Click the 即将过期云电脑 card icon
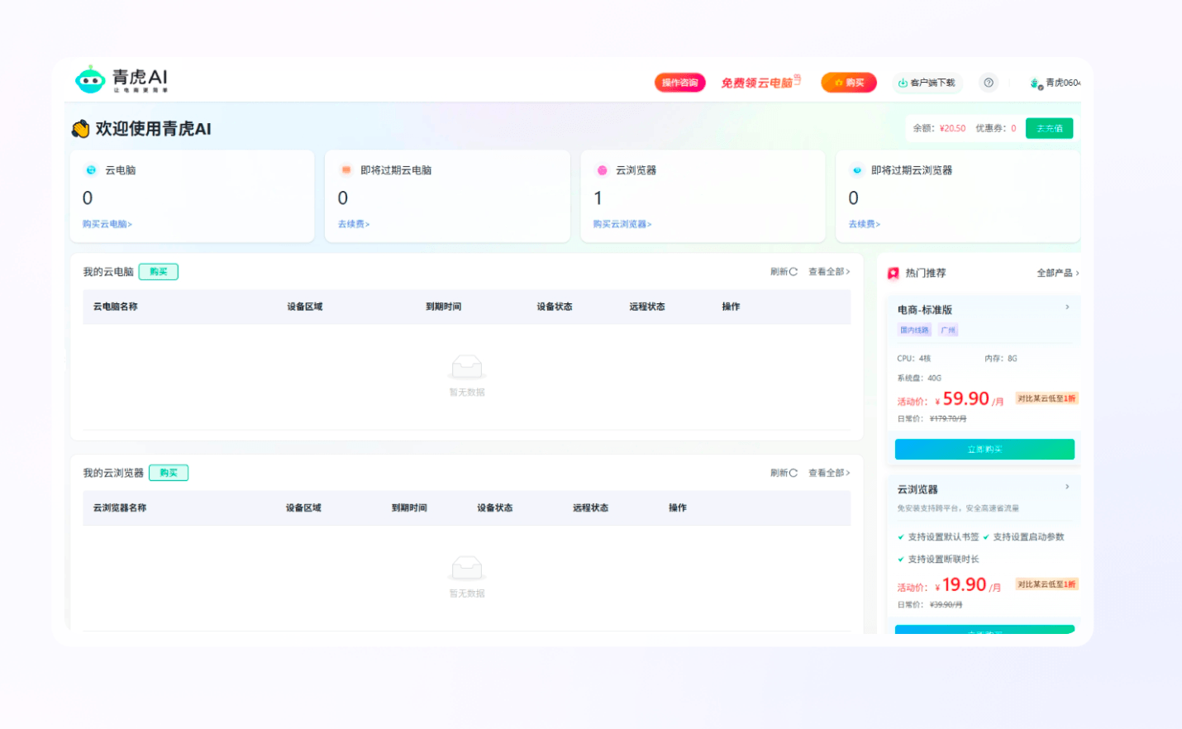Image resolution: width=1182 pixels, height=729 pixels. pos(346,170)
